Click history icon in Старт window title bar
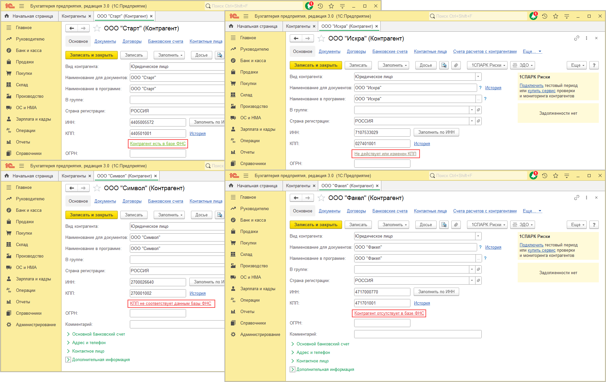Image resolution: width=606 pixels, height=382 pixels. pyautogui.click(x=320, y=6)
